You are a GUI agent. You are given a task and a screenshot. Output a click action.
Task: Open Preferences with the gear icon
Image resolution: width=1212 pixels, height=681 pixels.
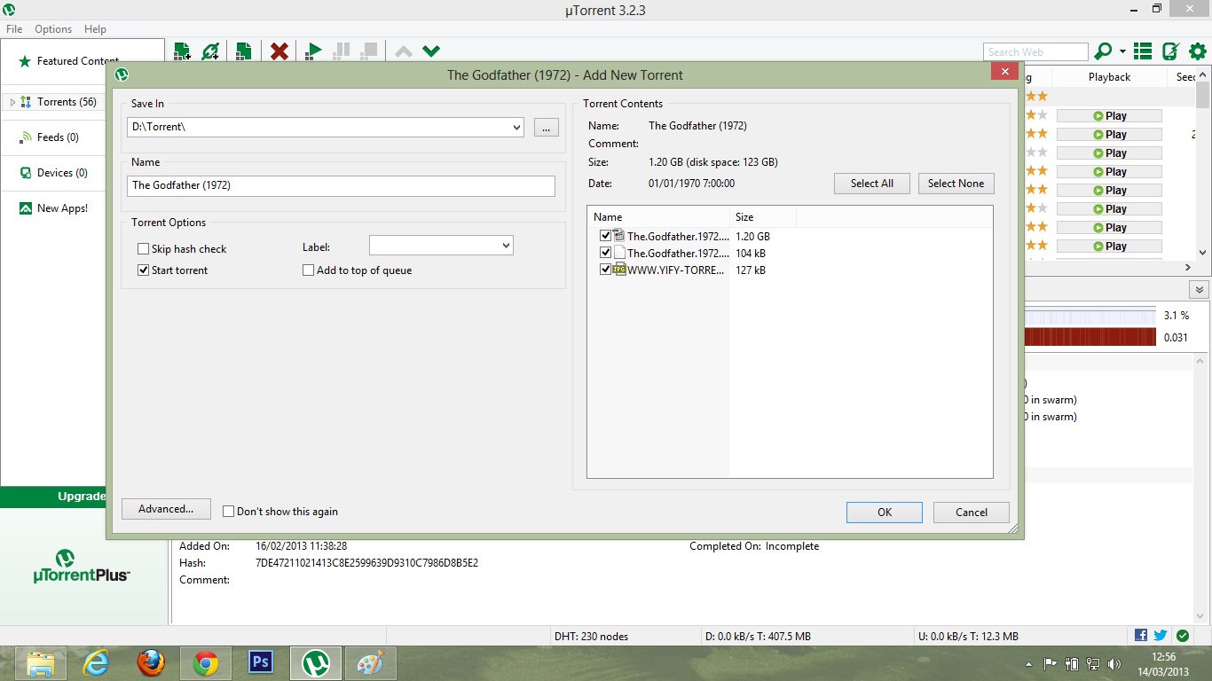[1198, 51]
